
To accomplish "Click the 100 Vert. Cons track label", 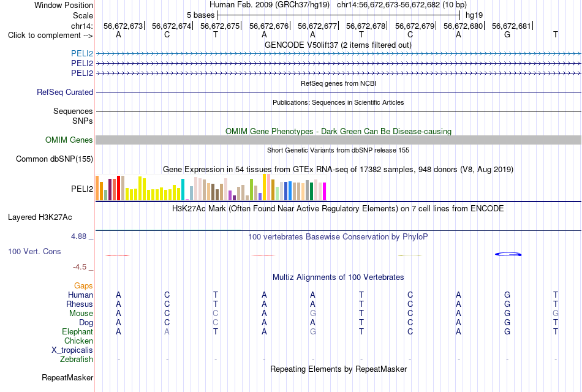I will coord(34,251).
